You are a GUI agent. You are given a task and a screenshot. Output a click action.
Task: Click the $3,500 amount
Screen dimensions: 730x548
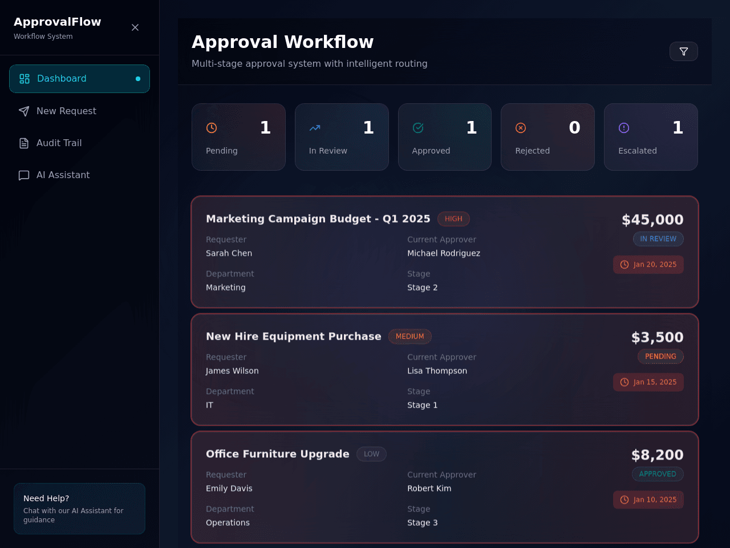click(x=658, y=337)
